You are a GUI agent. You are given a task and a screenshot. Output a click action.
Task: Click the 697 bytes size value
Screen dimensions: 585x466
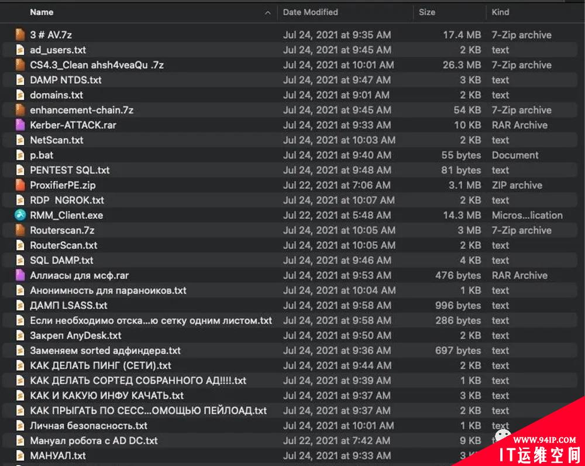click(x=458, y=350)
